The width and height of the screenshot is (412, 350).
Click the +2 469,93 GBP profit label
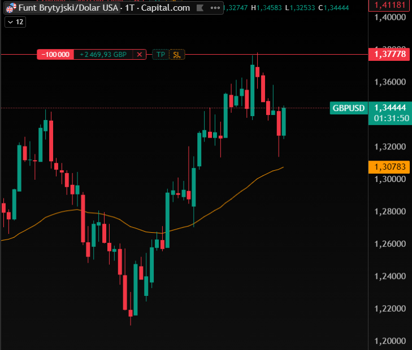(x=103, y=55)
